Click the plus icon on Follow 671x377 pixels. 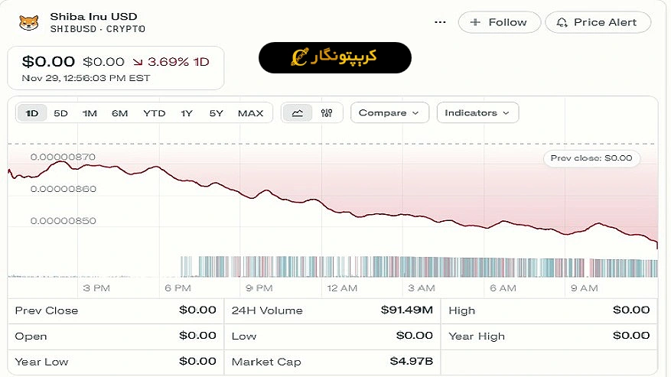click(x=476, y=22)
